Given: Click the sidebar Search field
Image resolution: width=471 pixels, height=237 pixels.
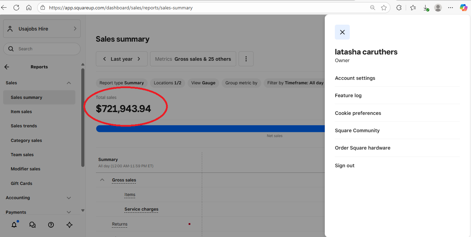Looking at the screenshot, I should 45,49.
